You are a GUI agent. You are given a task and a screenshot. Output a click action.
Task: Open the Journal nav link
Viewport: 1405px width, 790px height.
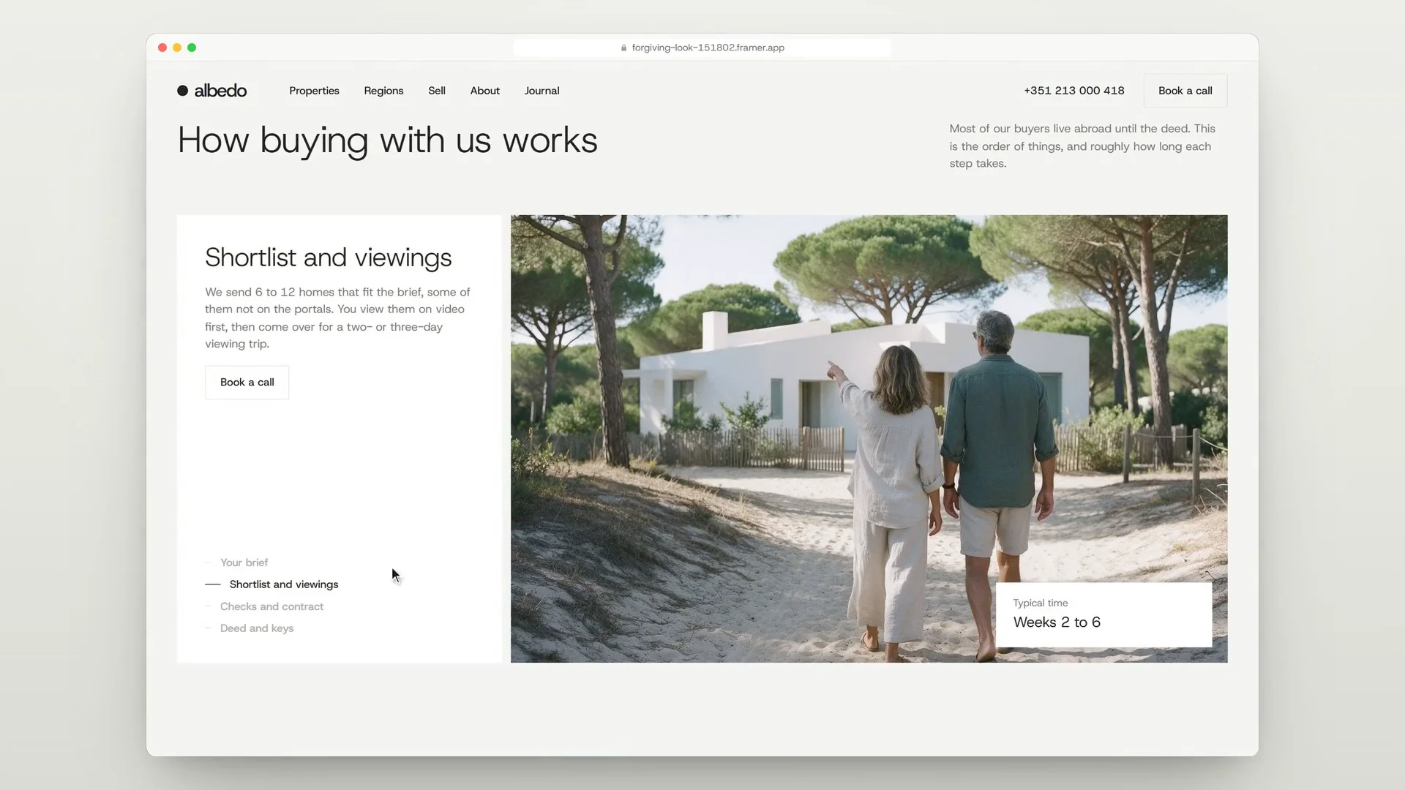coord(542,91)
